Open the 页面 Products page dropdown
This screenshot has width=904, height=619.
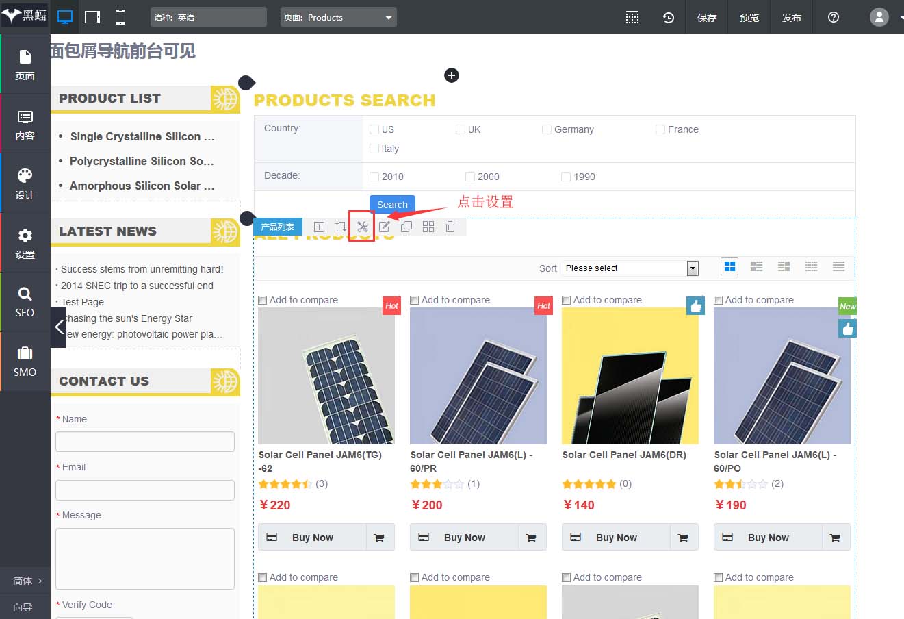click(x=338, y=16)
